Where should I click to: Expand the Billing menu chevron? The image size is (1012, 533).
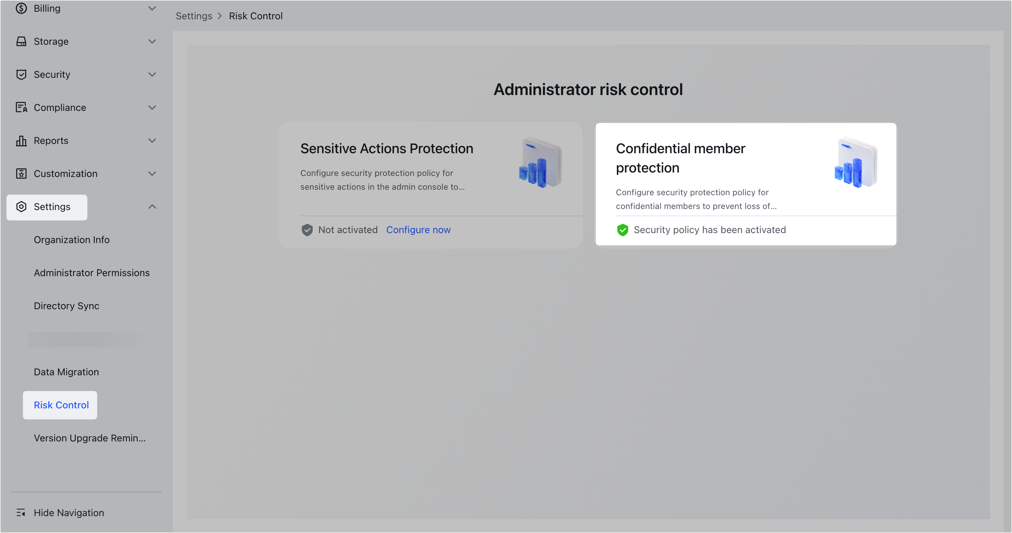tap(152, 8)
